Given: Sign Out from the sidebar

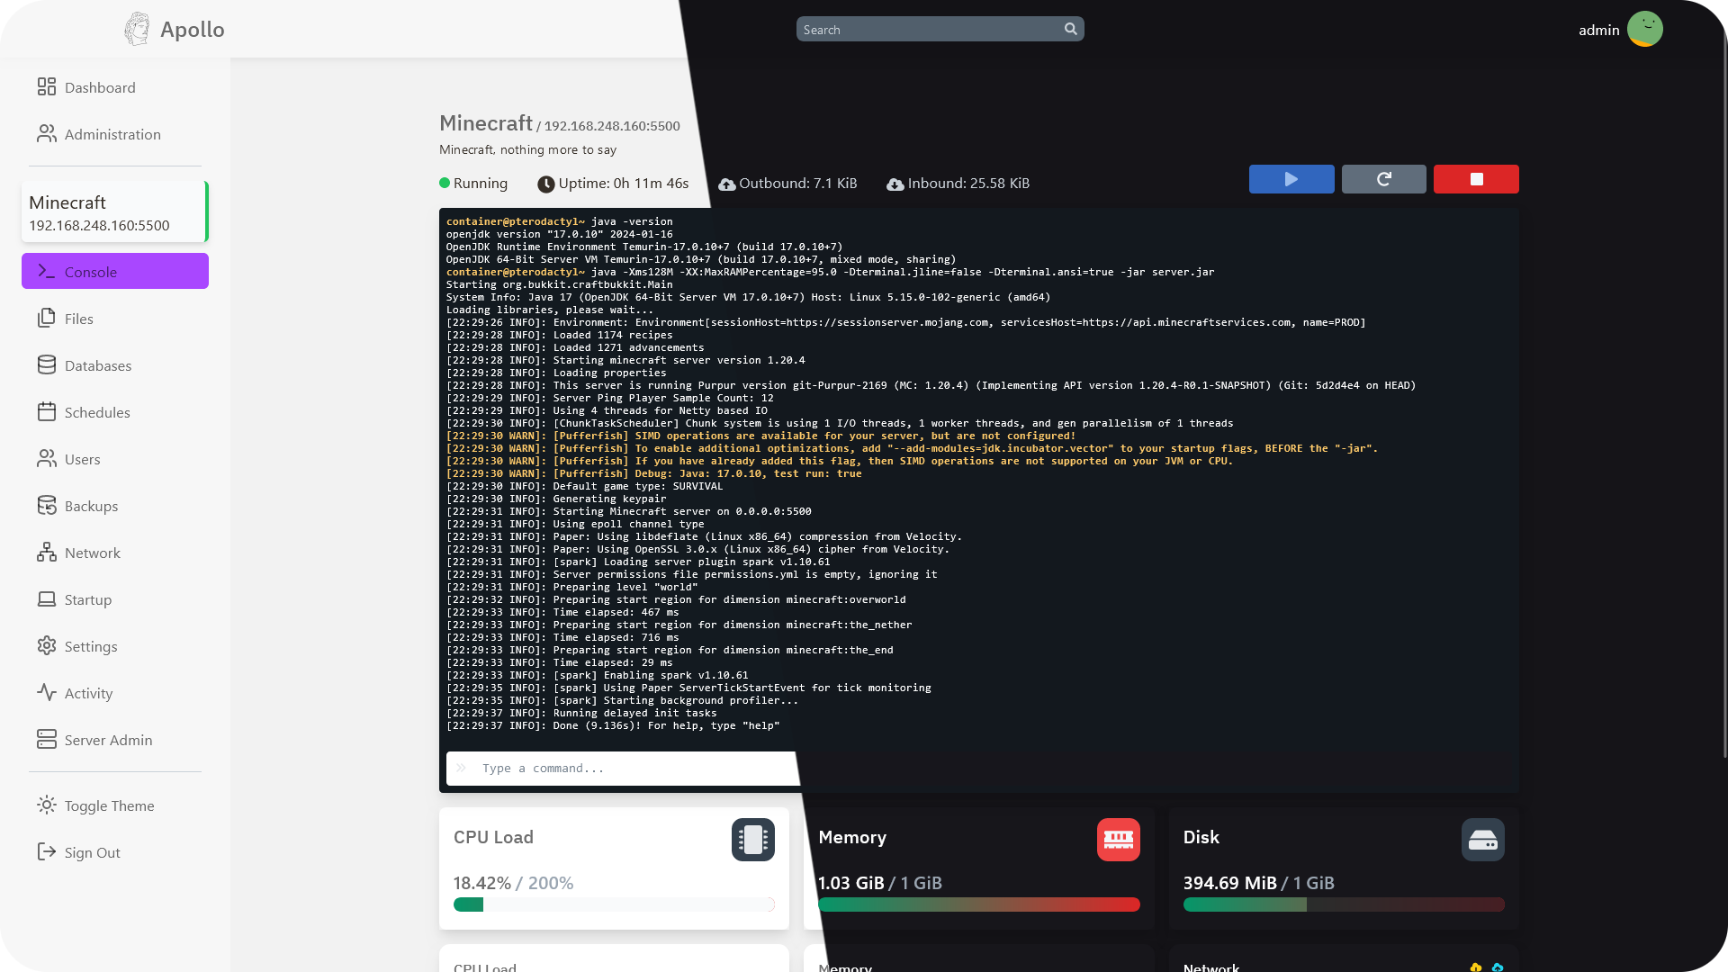Looking at the screenshot, I should [92, 852].
